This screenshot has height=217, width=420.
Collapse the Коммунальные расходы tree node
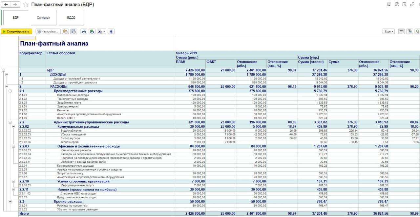(x=13, y=126)
